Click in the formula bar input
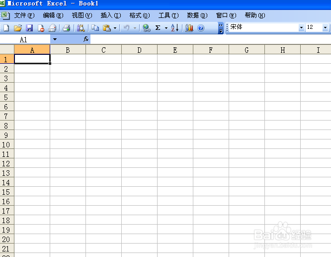The width and height of the screenshot is (331, 257). click(210, 39)
